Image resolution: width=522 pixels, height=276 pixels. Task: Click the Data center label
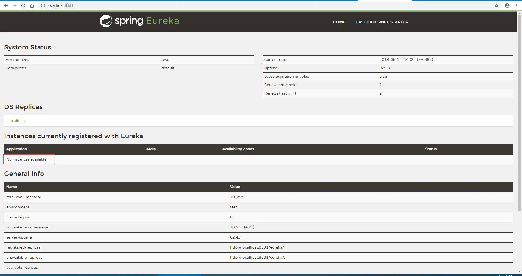pyautogui.click(x=16, y=68)
